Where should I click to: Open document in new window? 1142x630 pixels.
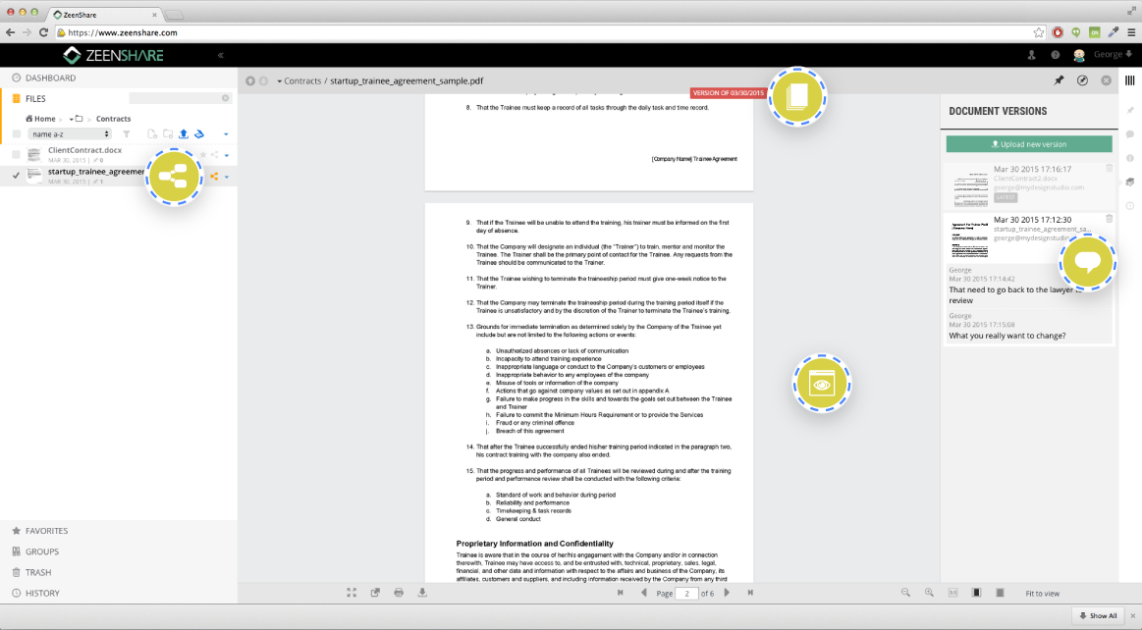click(375, 593)
